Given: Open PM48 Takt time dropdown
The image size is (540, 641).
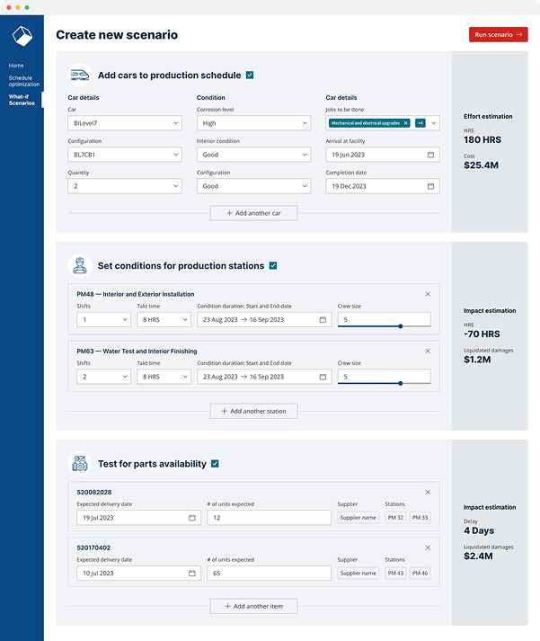Looking at the screenshot, I should (164, 320).
